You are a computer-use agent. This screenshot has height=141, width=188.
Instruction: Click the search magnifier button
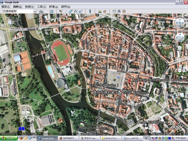coord(41,11)
